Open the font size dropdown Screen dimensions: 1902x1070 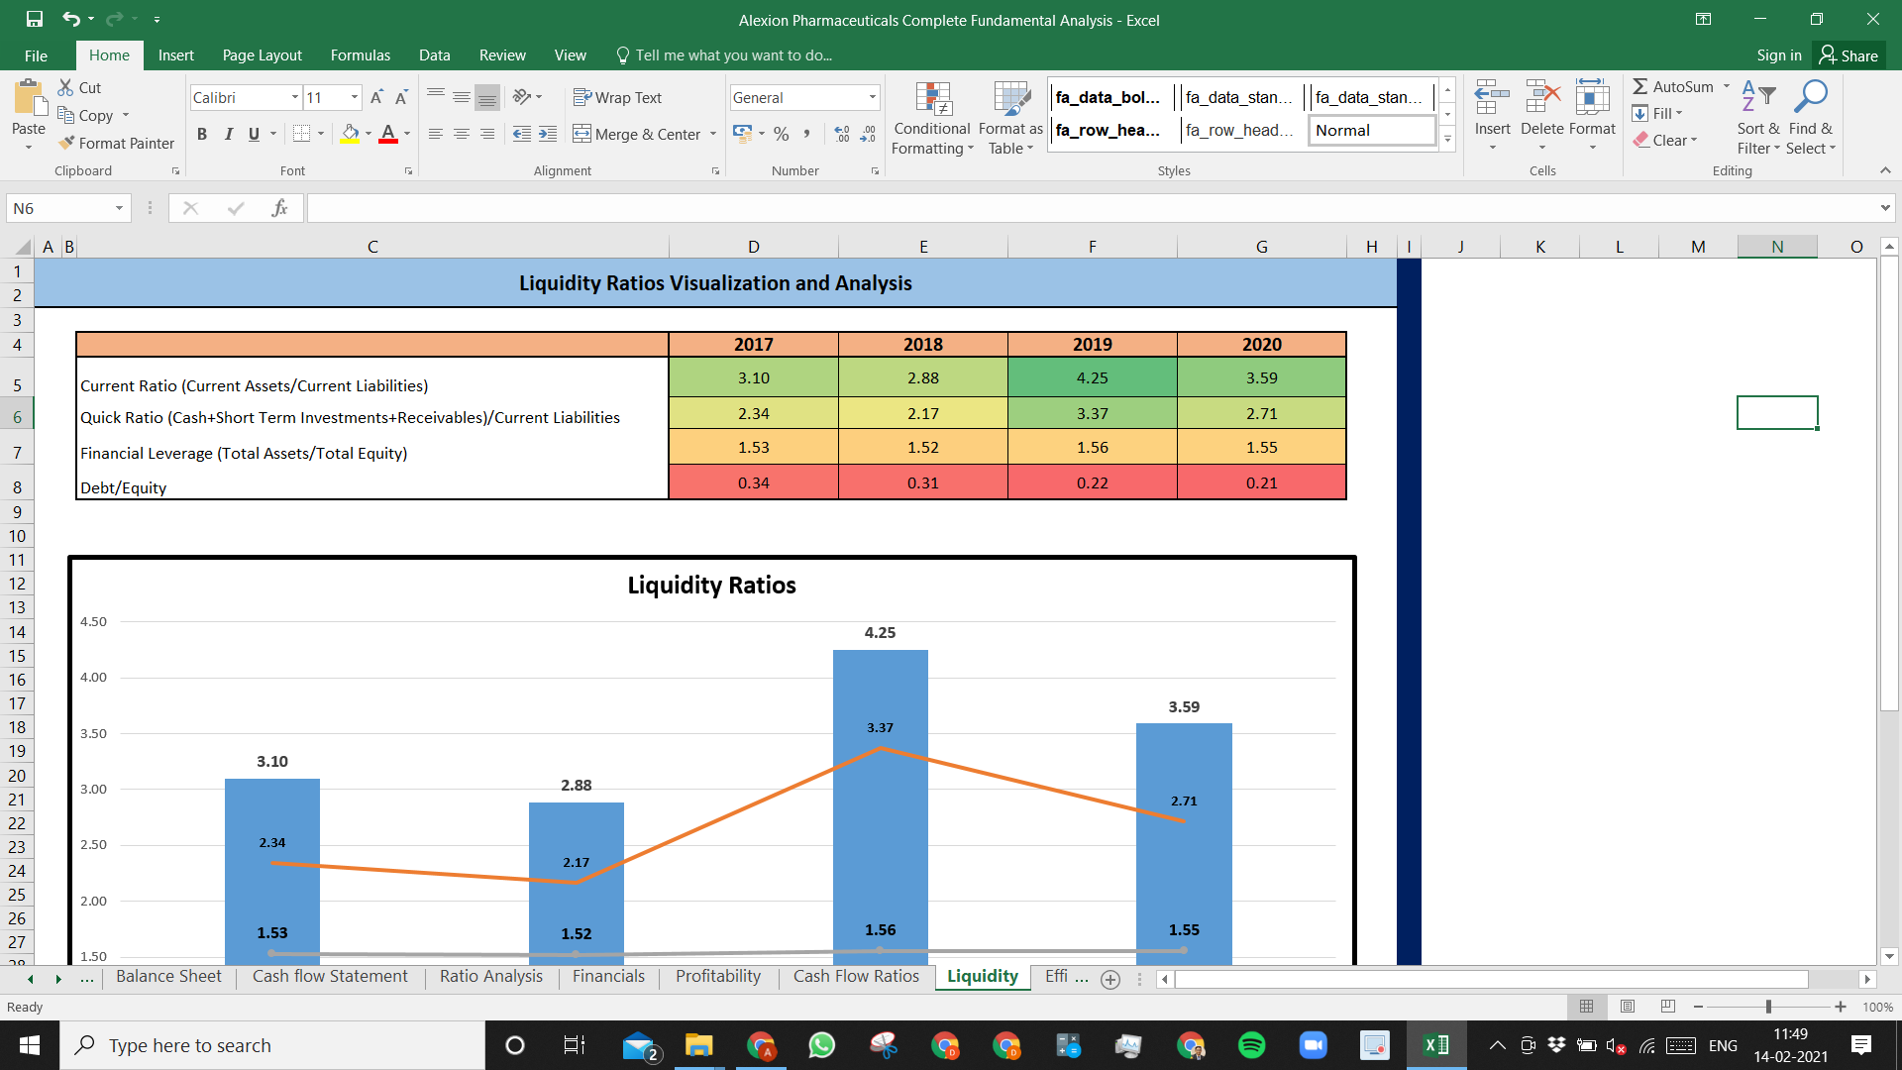355,97
